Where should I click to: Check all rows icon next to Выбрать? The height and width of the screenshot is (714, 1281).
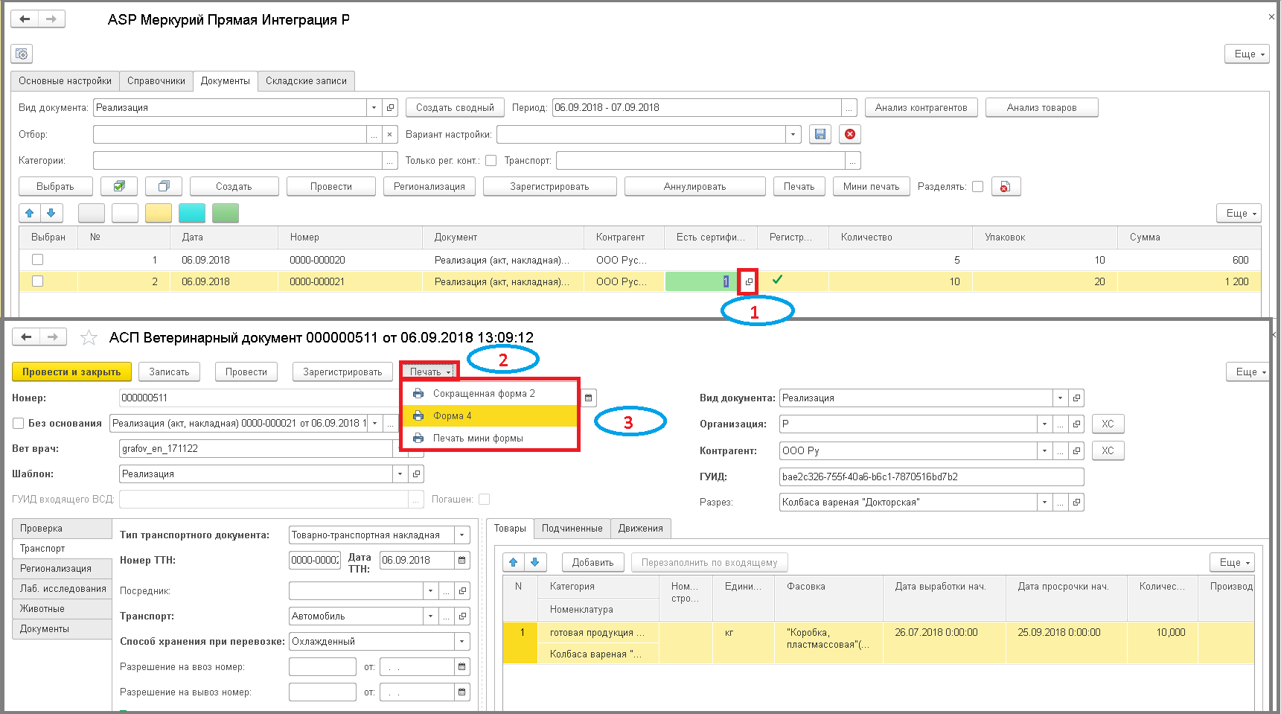pyautogui.click(x=119, y=186)
